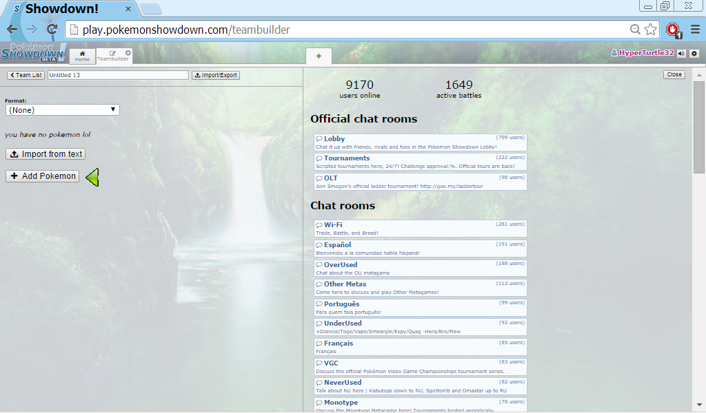The width and height of the screenshot is (706, 413).
Task: Click the 'you have no pokemon lol' text
Action: pyautogui.click(x=48, y=134)
